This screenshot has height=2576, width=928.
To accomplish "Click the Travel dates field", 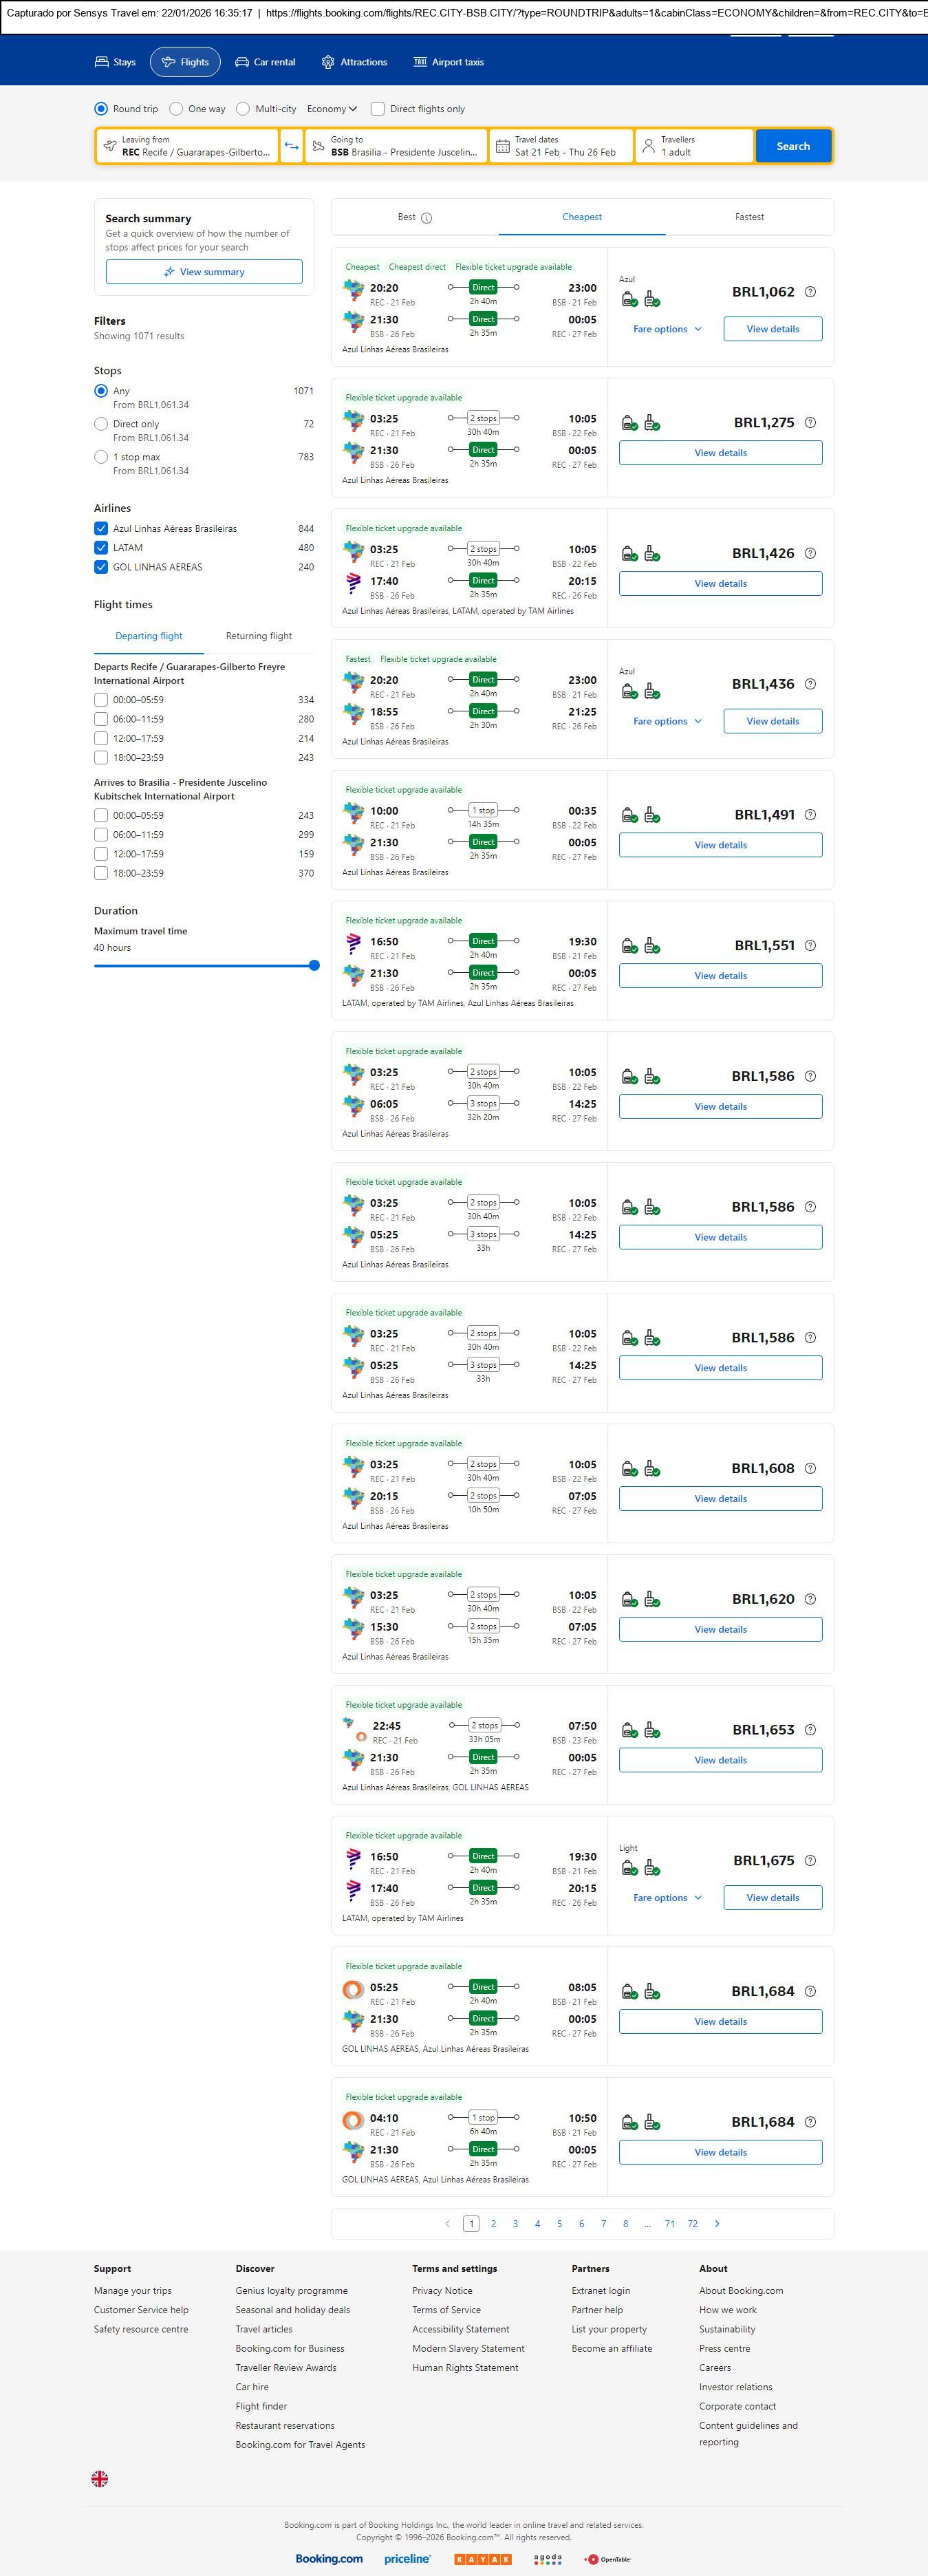I will pyautogui.click(x=563, y=146).
